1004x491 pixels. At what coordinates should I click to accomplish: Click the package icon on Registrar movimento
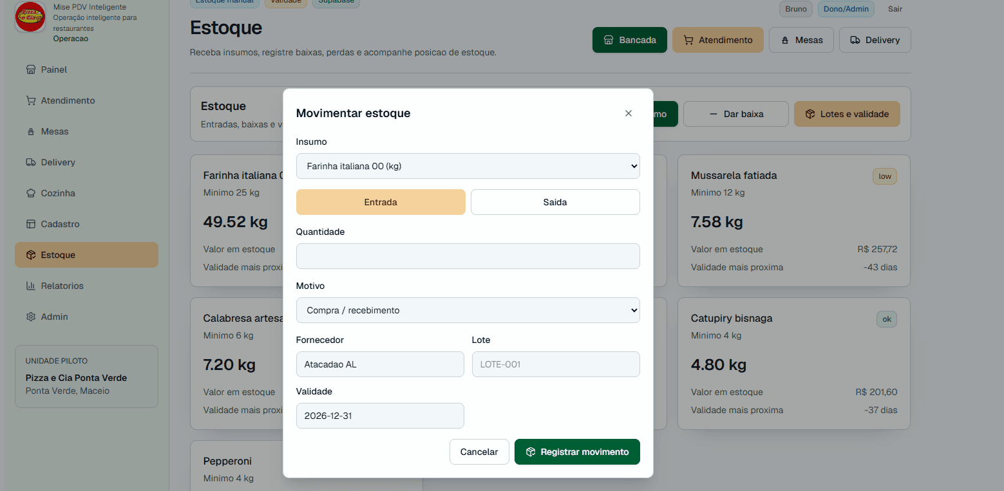[531, 452]
